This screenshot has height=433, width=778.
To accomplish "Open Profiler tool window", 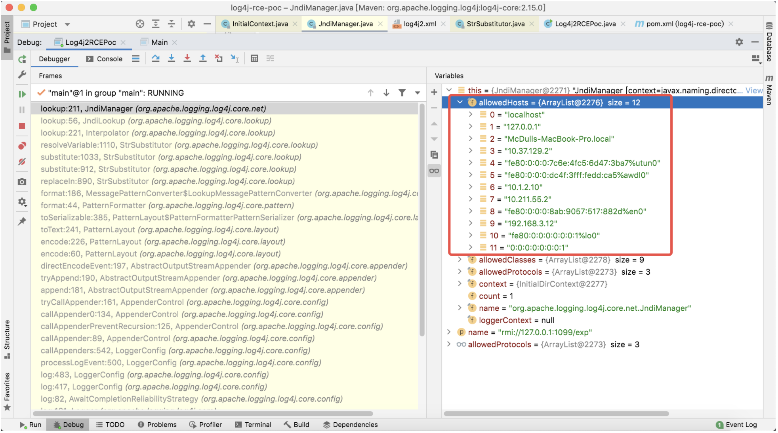I will (x=205, y=425).
